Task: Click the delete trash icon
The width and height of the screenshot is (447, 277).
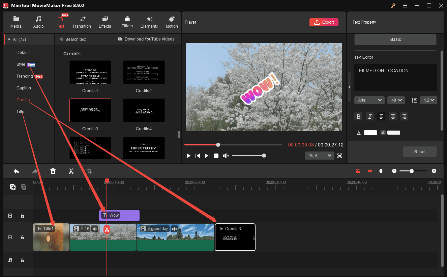Action: tap(53, 171)
